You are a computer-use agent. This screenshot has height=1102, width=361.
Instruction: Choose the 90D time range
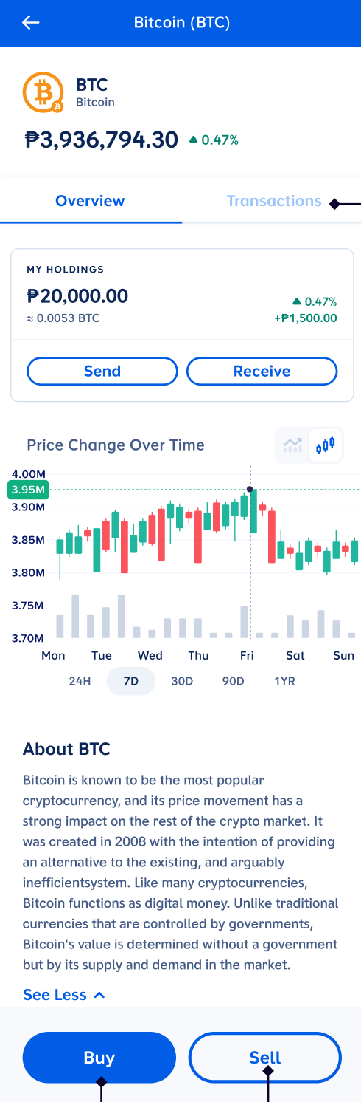[233, 681]
